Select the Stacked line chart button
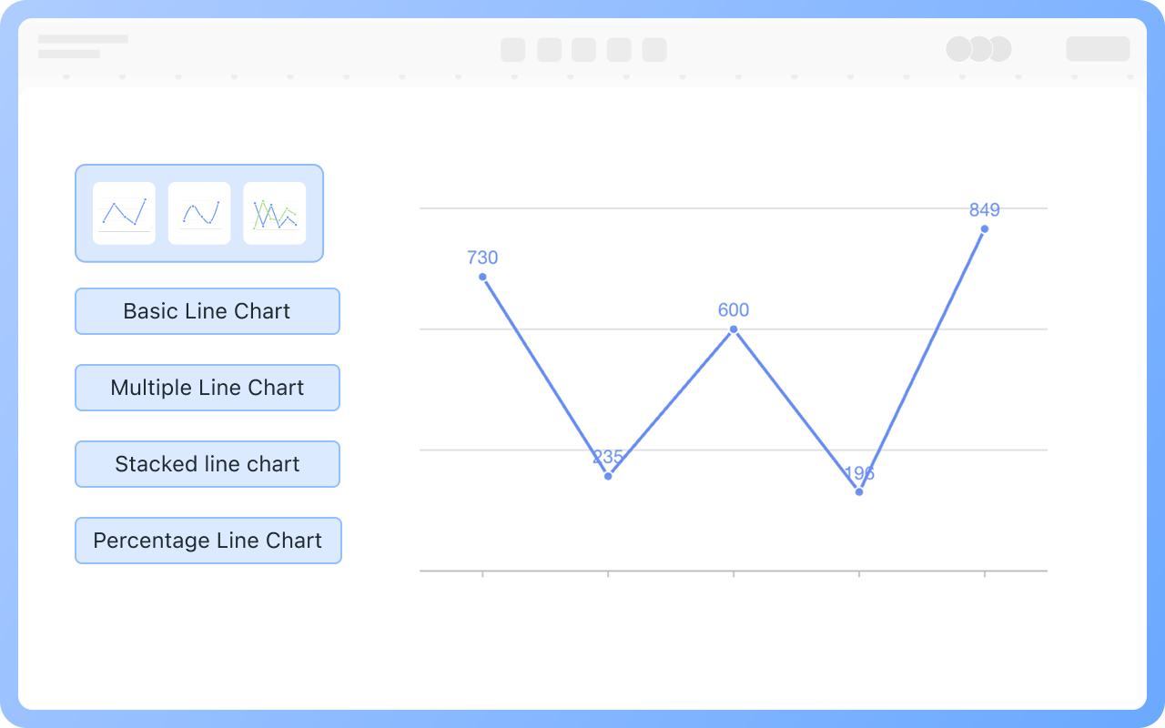1165x728 pixels. pos(208,464)
